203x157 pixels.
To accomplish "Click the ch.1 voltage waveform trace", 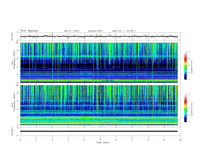I will [x=99, y=36].
